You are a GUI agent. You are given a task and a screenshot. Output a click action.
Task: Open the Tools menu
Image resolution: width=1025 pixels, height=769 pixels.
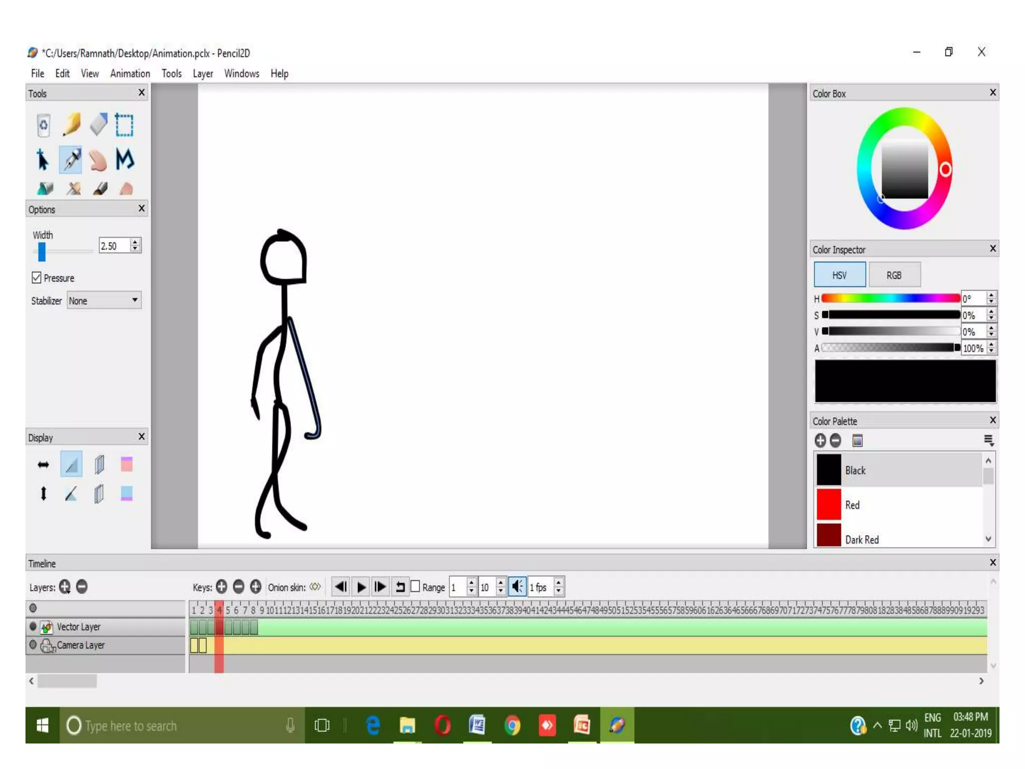172,74
